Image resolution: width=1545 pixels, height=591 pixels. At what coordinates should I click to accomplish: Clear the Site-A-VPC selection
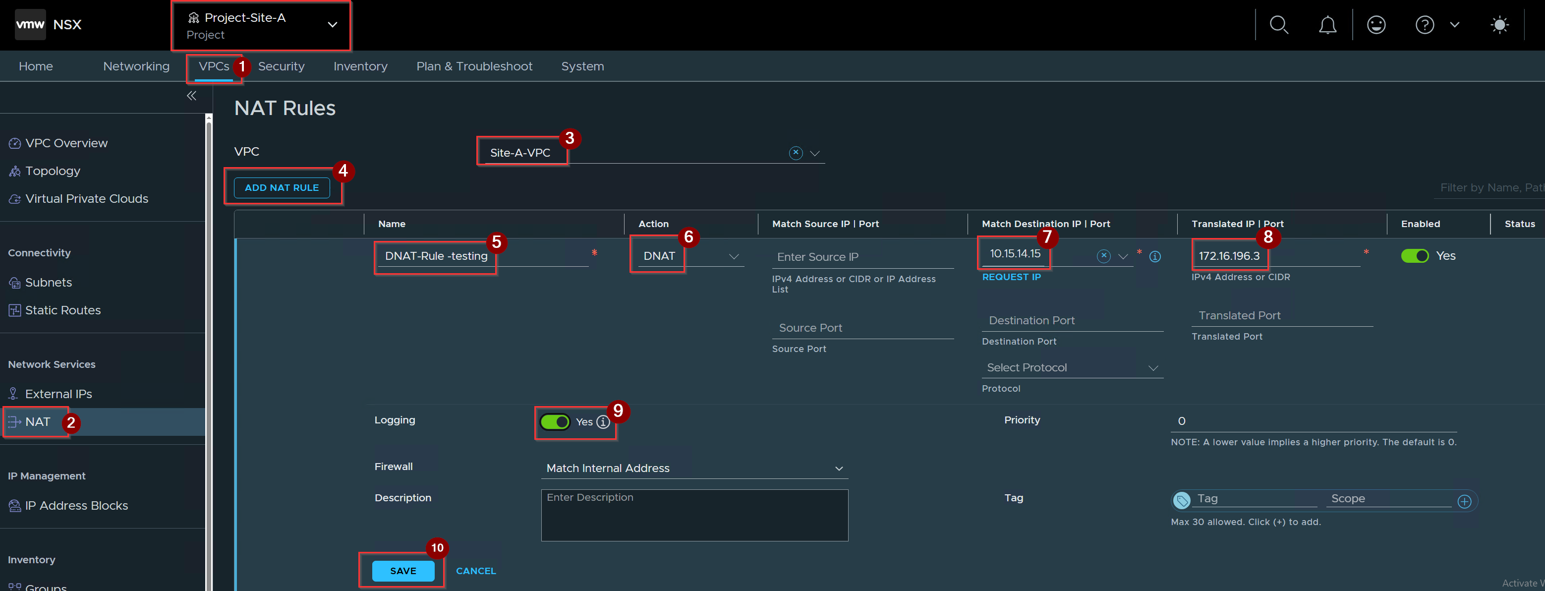click(x=795, y=153)
